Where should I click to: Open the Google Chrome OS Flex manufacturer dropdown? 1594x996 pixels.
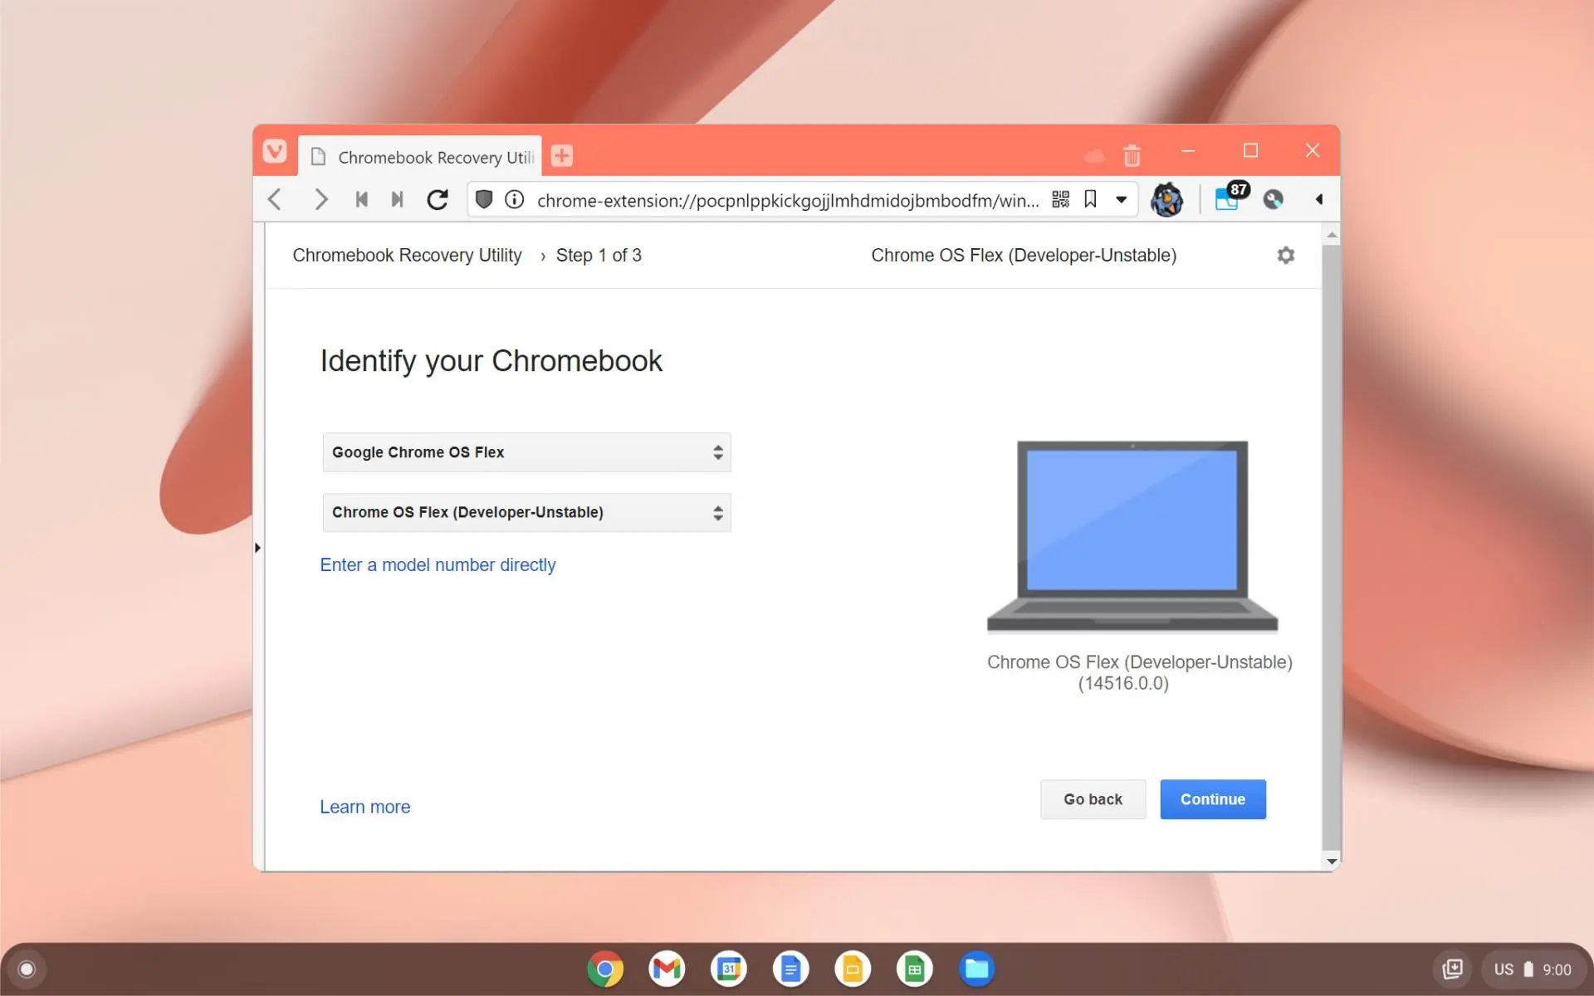click(526, 452)
